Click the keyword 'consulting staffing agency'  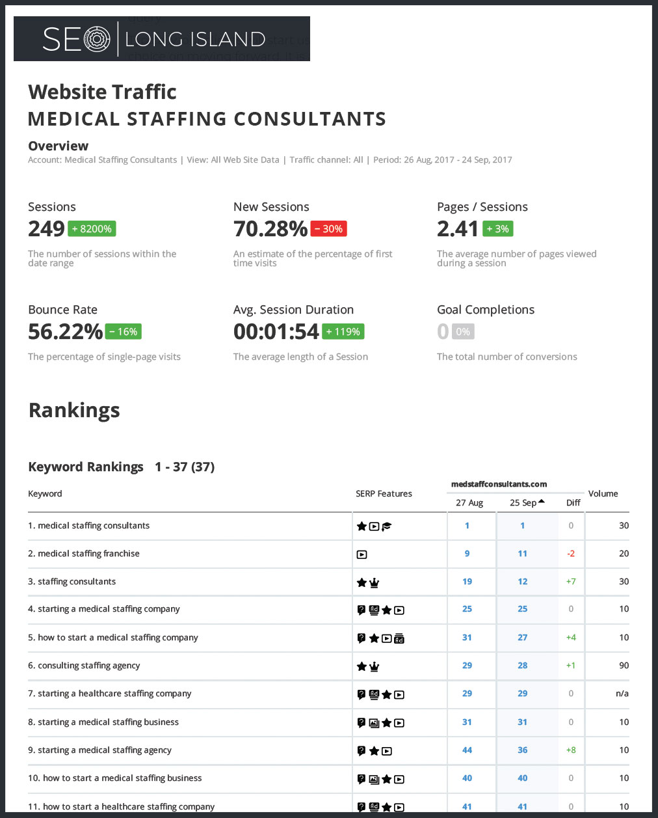88,666
